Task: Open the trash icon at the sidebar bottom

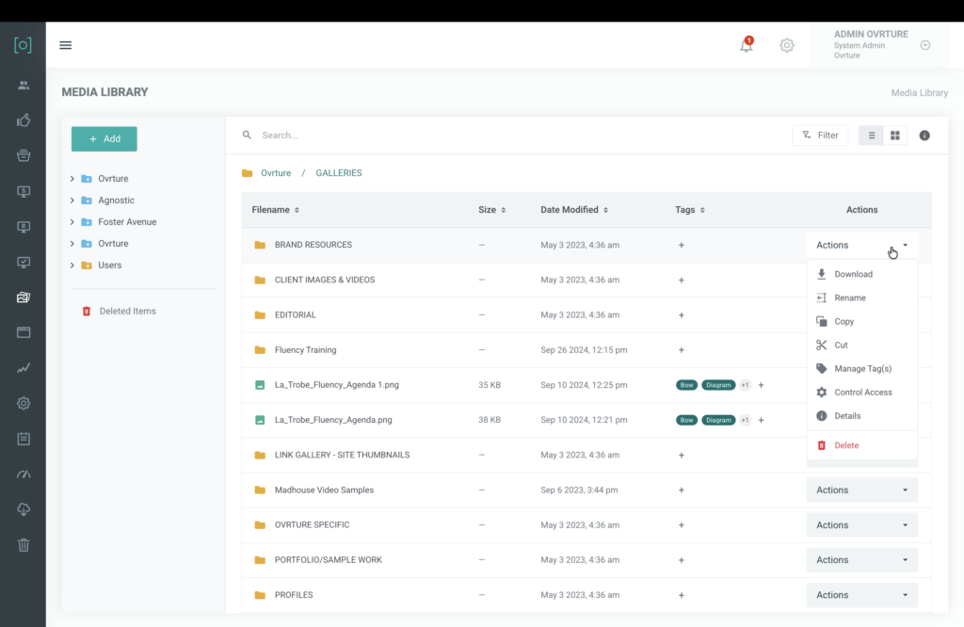Action: point(23,545)
